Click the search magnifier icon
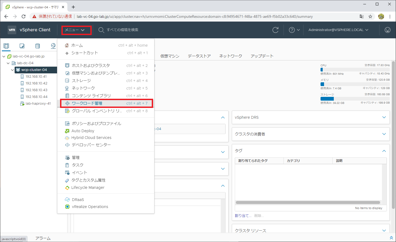396x242 pixels. click(101, 30)
